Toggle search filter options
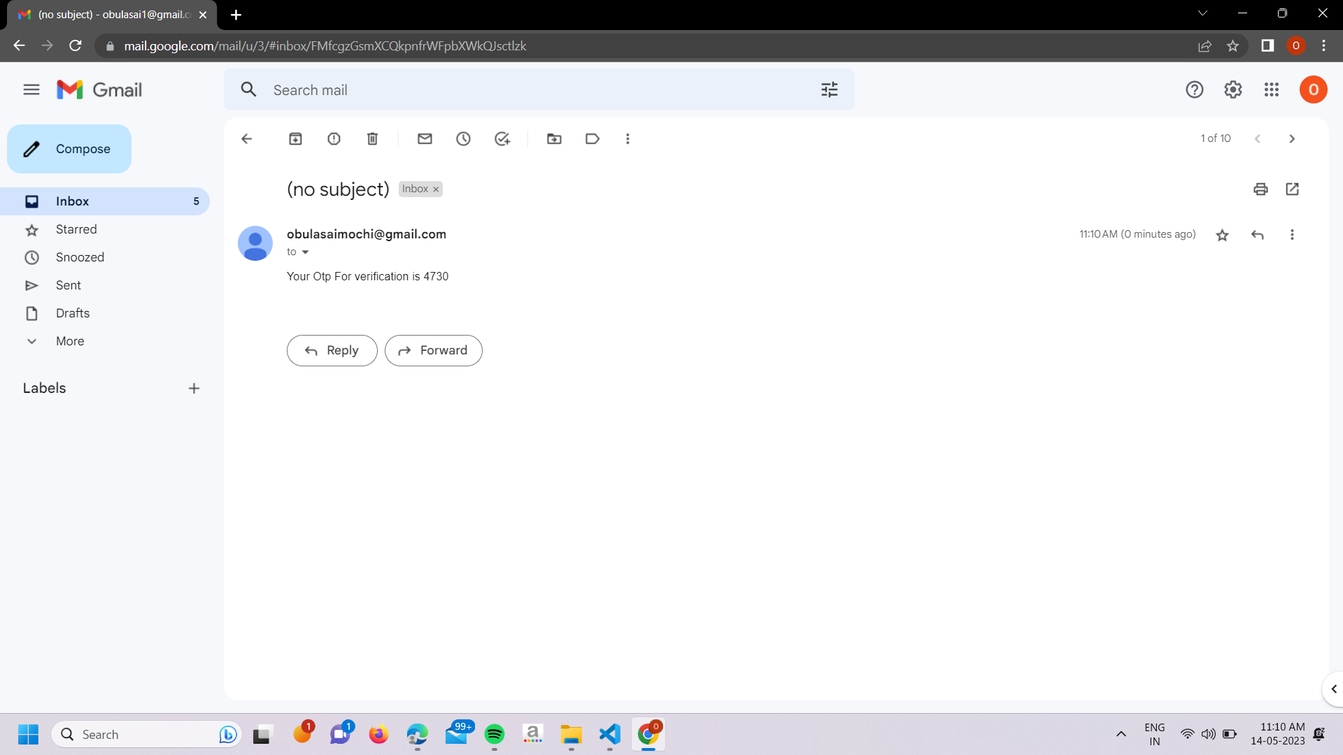The width and height of the screenshot is (1343, 755). coord(829,89)
